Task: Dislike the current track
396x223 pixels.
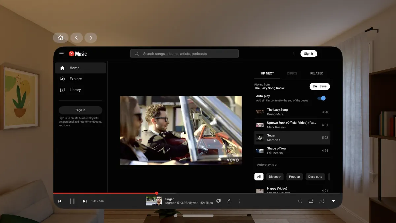Action: (x=218, y=201)
